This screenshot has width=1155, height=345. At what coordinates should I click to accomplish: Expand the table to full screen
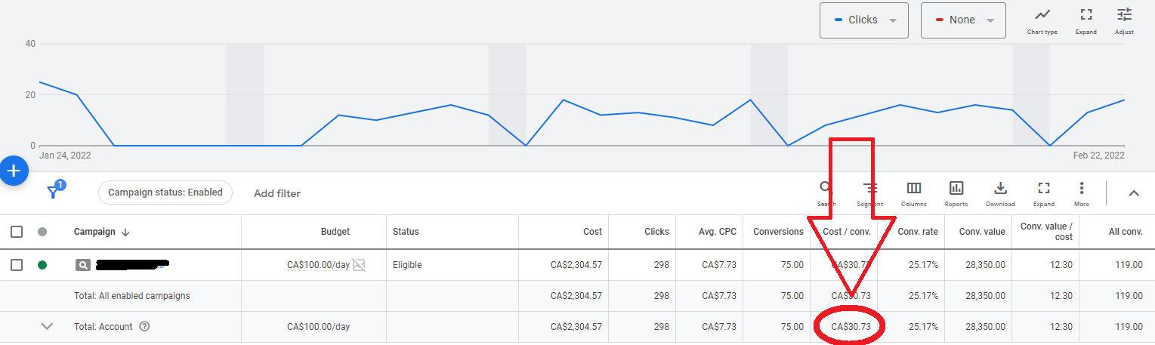pos(1043,192)
